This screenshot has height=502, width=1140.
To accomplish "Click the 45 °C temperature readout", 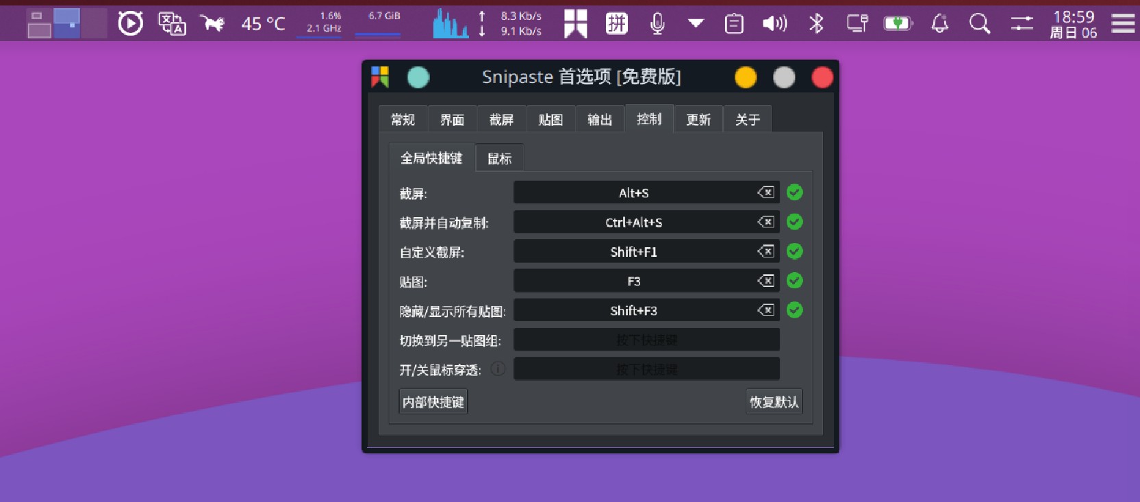I will pos(263,24).
